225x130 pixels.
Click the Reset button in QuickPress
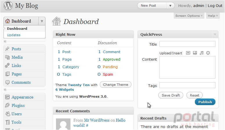click(x=195, y=95)
